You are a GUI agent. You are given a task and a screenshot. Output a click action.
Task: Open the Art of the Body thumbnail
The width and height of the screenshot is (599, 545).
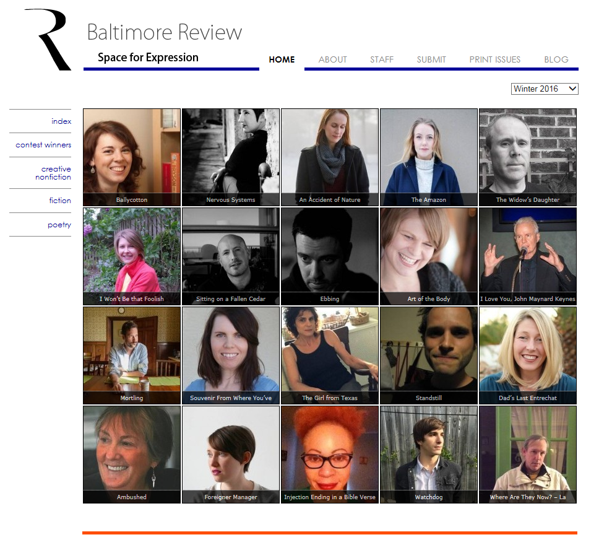click(429, 256)
